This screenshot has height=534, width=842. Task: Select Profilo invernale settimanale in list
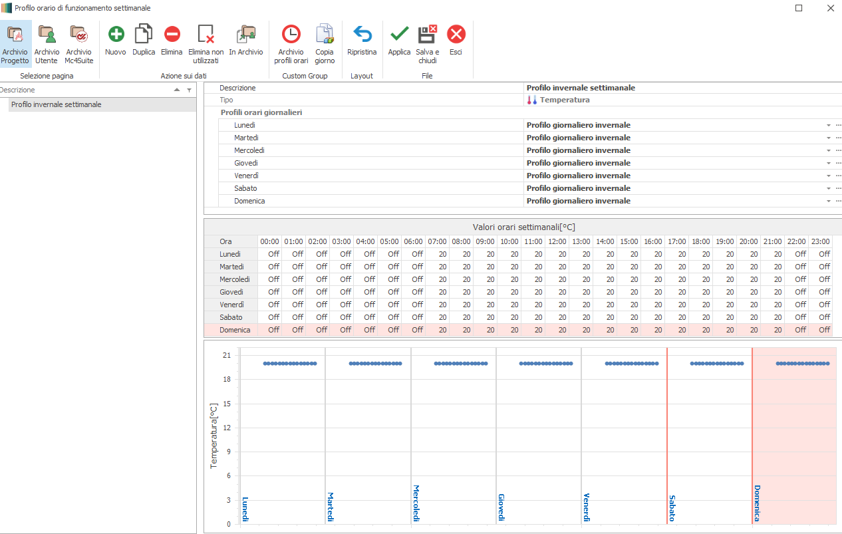pyautogui.click(x=57, y=104)
